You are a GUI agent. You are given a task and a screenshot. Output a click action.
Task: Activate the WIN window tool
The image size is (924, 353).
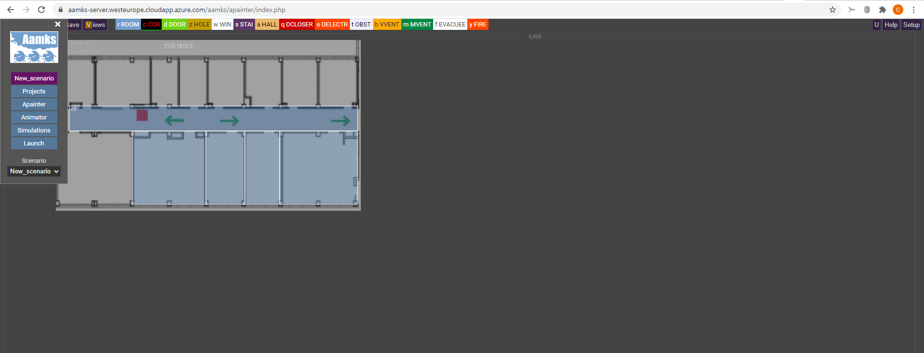(x=222, y=25)
